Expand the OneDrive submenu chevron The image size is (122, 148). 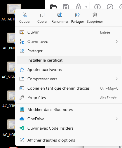[x=117, y=119]
